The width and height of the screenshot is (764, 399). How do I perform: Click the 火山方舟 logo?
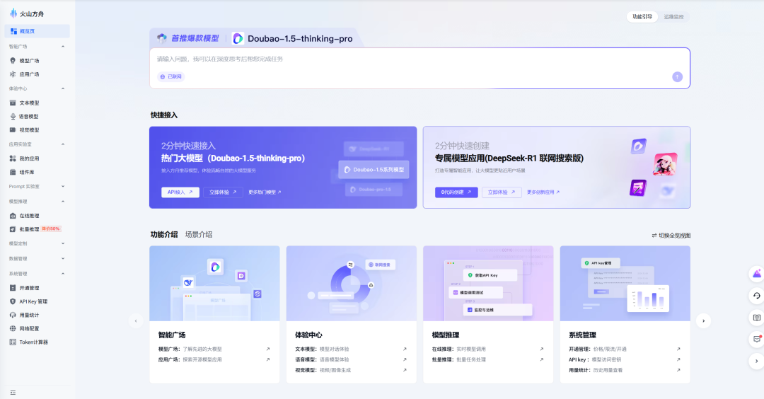click(27, 13)
